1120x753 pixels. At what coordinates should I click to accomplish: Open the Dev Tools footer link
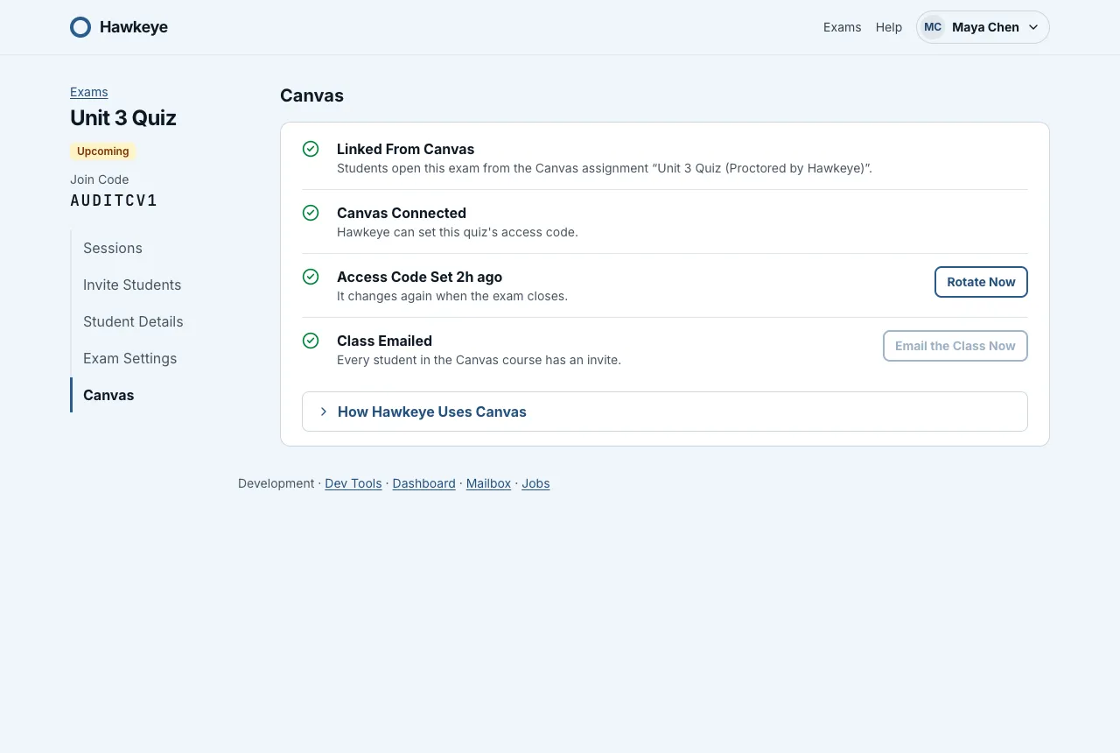[353, 483]
